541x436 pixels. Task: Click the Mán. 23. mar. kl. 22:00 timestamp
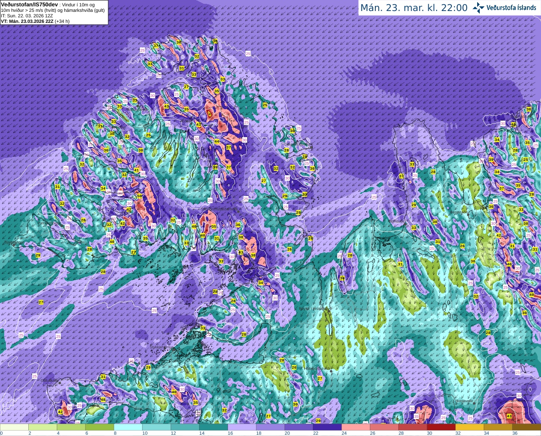[x=414, y=8]
